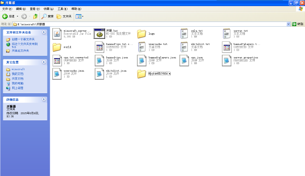The image size is (305, 176).
Task: Open 网上邻居 sidebar link
Action: tap(17, 88)
